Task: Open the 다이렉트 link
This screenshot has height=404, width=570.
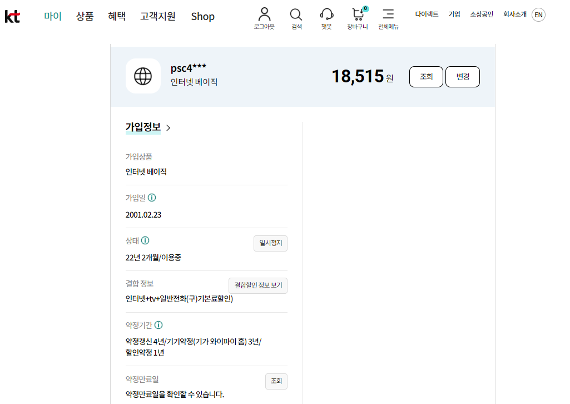Action: click(x=427, y=14)
